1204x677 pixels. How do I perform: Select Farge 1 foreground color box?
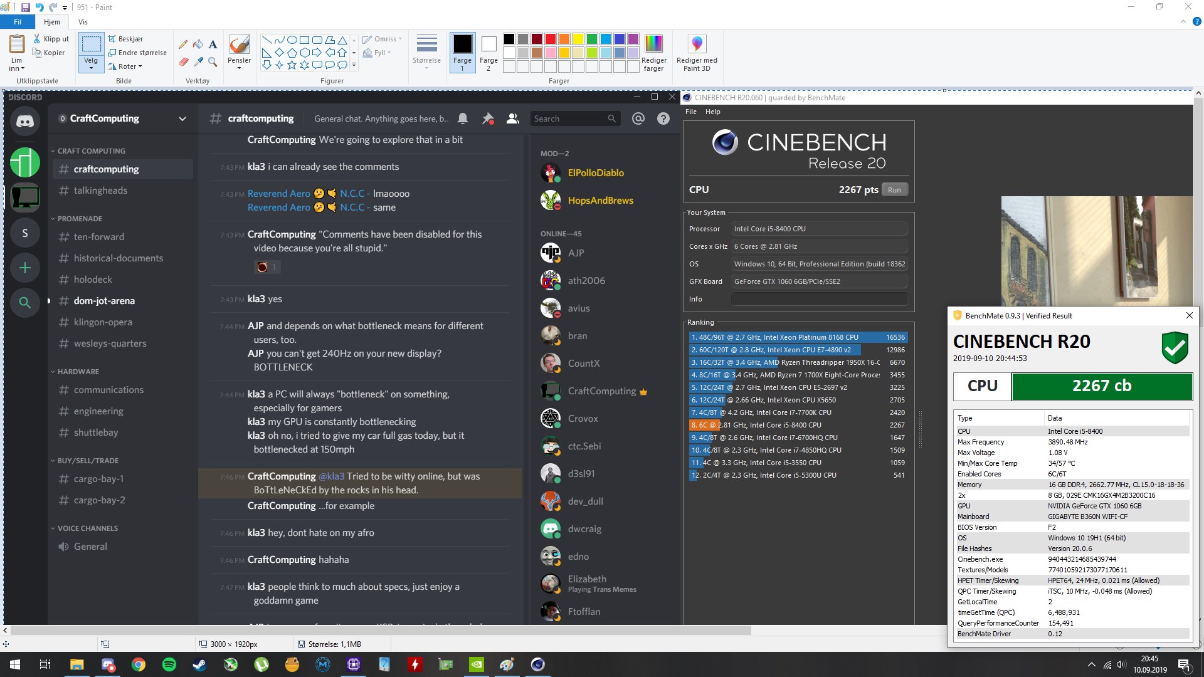click(462, 52)
